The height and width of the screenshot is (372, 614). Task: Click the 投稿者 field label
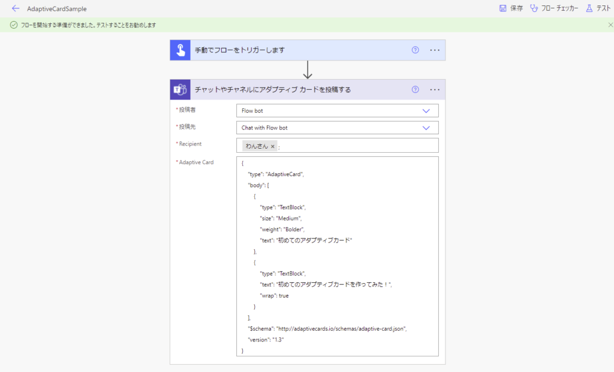tap(187, 110)
